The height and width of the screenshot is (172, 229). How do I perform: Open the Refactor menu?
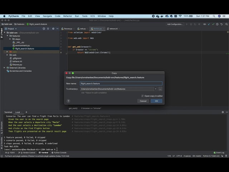(68, 16)
